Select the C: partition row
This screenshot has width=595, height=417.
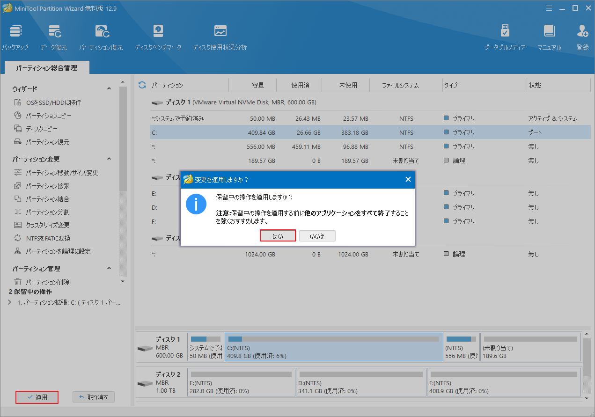coord(370,132)
